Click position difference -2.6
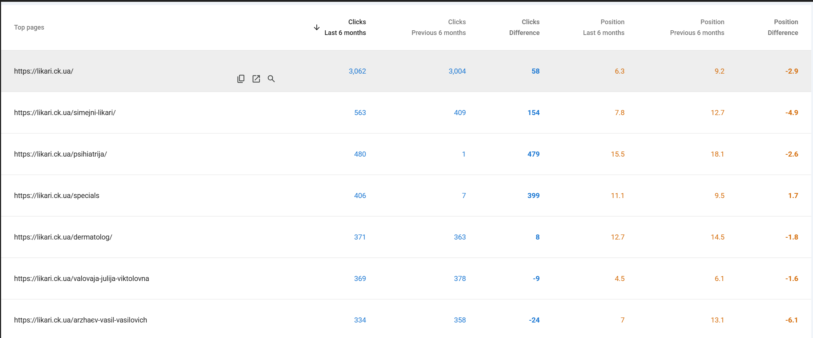The height and width of the screenshot is (338, 813). pos(792,154)
